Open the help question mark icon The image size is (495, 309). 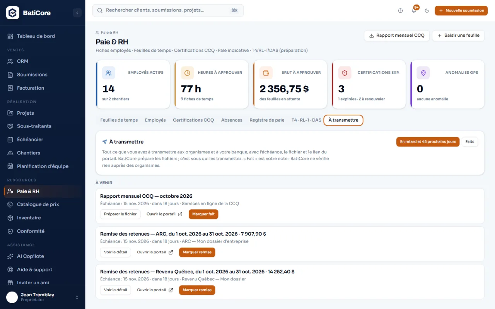coord(400,11)
